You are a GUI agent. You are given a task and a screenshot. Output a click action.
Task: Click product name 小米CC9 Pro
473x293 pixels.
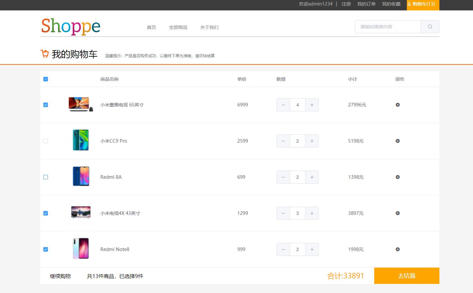coord(114,141)
